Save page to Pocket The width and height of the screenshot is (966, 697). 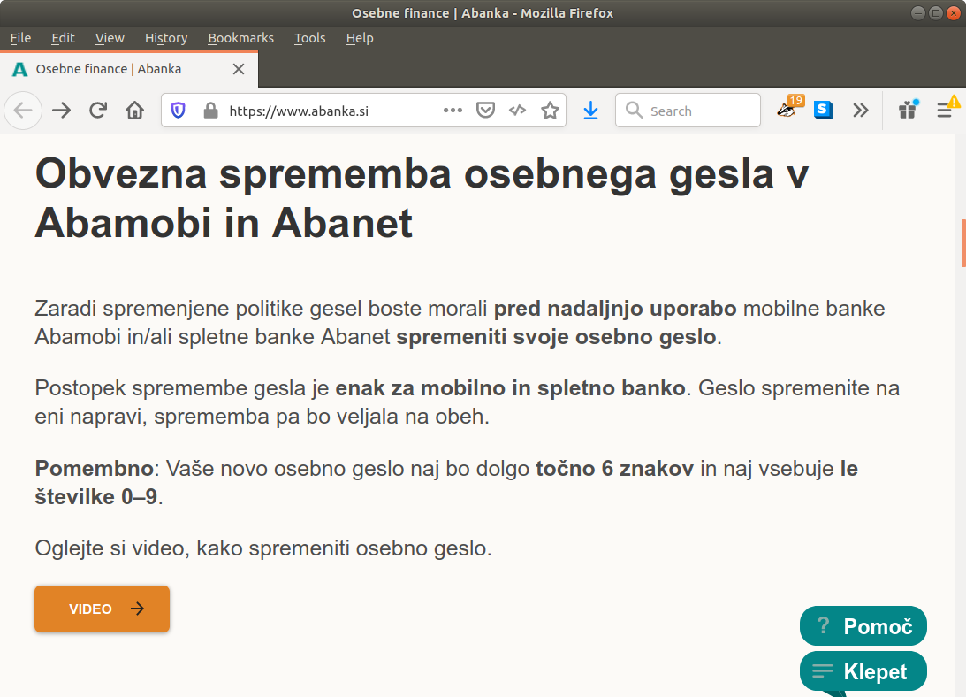click(485, 111)
